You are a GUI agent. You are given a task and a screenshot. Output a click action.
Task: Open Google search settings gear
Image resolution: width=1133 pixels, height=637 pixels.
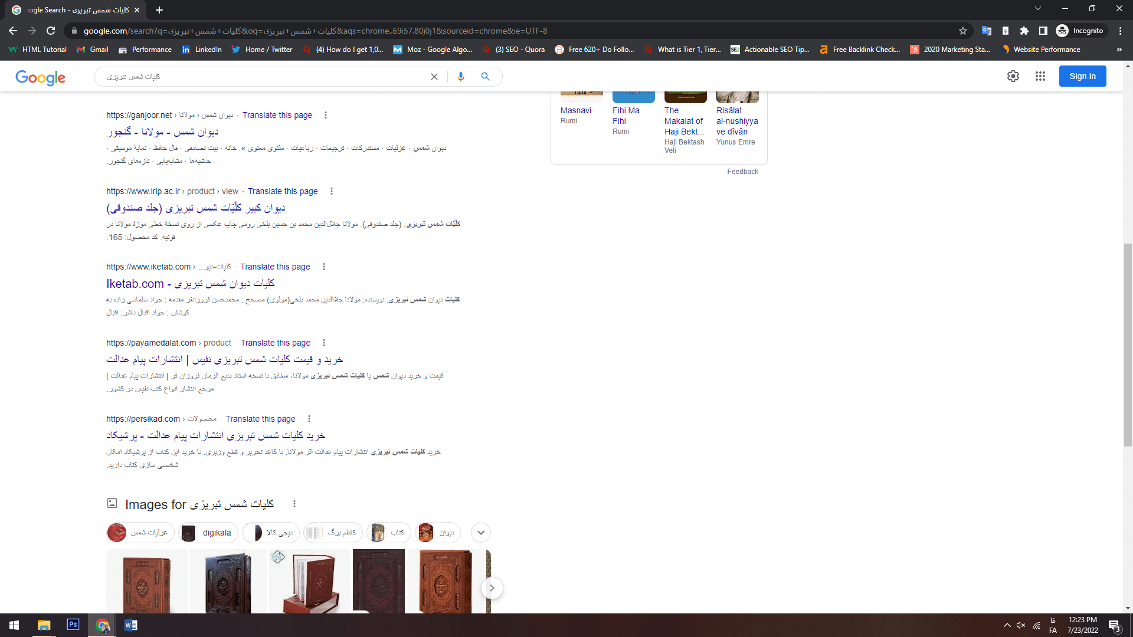1013,76
